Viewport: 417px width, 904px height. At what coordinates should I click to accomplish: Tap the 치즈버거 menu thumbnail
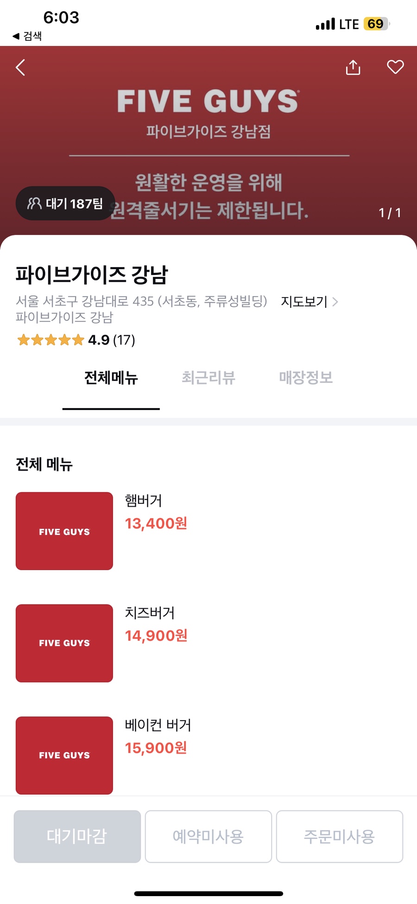pyautogui.click(x=64, y=643)
